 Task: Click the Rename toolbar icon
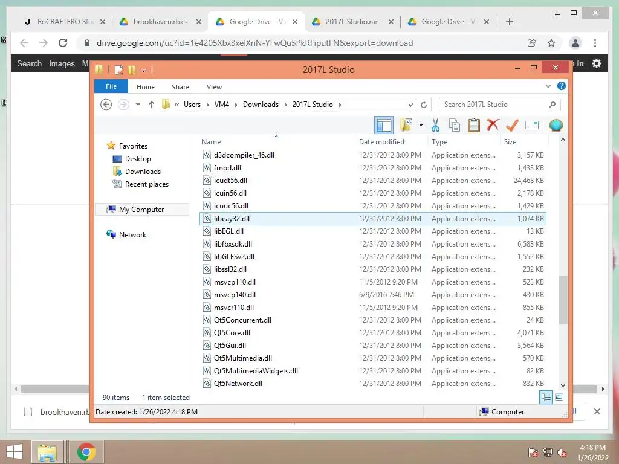[532, 125]
